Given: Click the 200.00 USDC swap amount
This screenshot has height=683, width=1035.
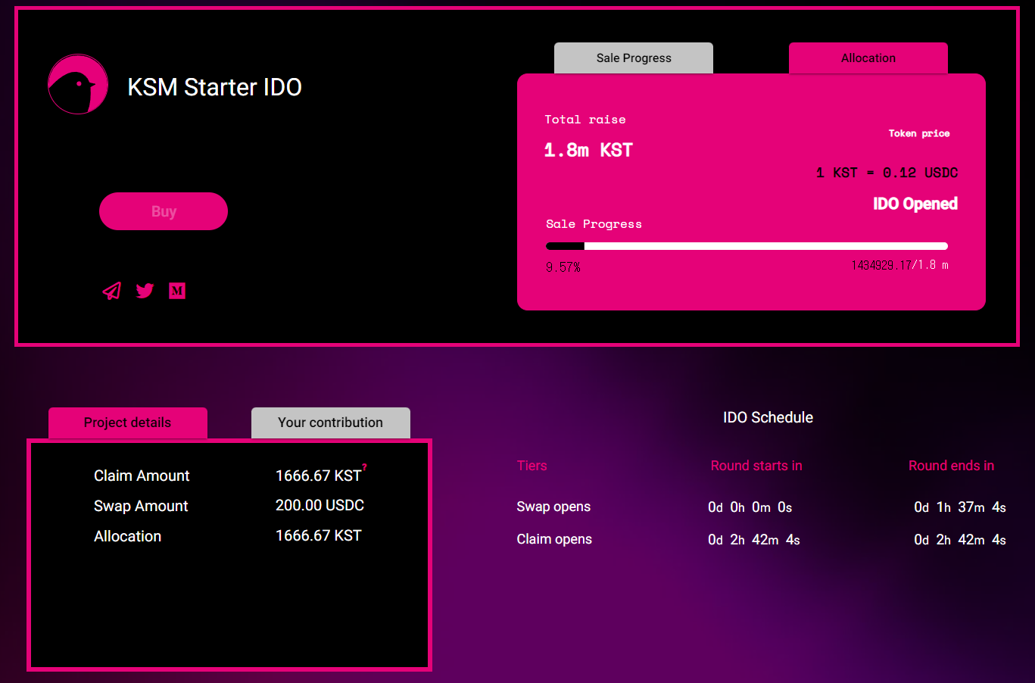Looking at the screenshot, I should 320,505.
